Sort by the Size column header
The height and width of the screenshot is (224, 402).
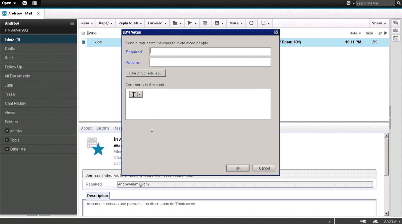369,33
